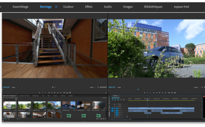Screen dimensions: 205x127
Task: Select the first green sequence icon in Project panel
Action: [69, 116]
